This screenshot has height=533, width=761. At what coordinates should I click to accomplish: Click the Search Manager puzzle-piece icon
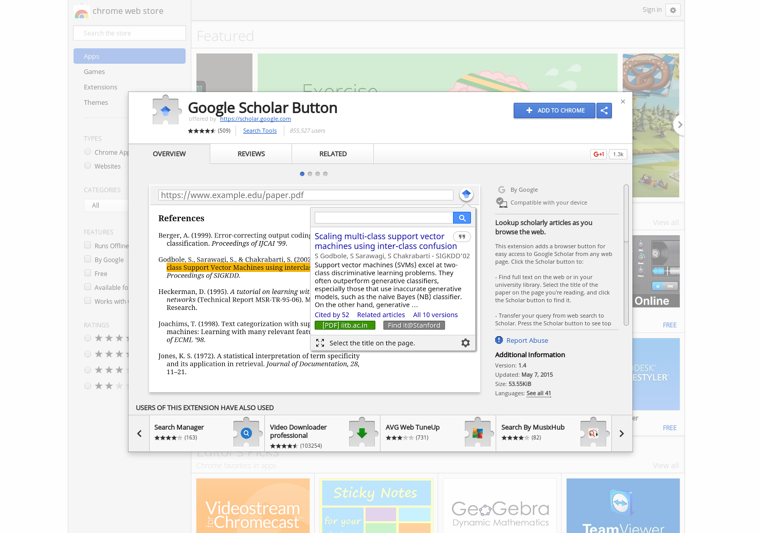(247, 433)
